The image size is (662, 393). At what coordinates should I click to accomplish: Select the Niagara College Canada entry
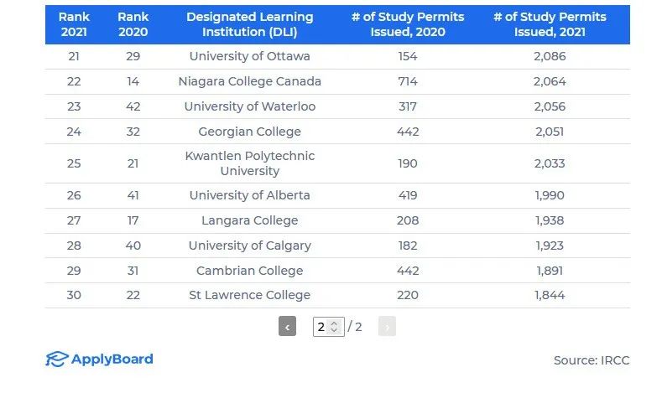[249, 81]
